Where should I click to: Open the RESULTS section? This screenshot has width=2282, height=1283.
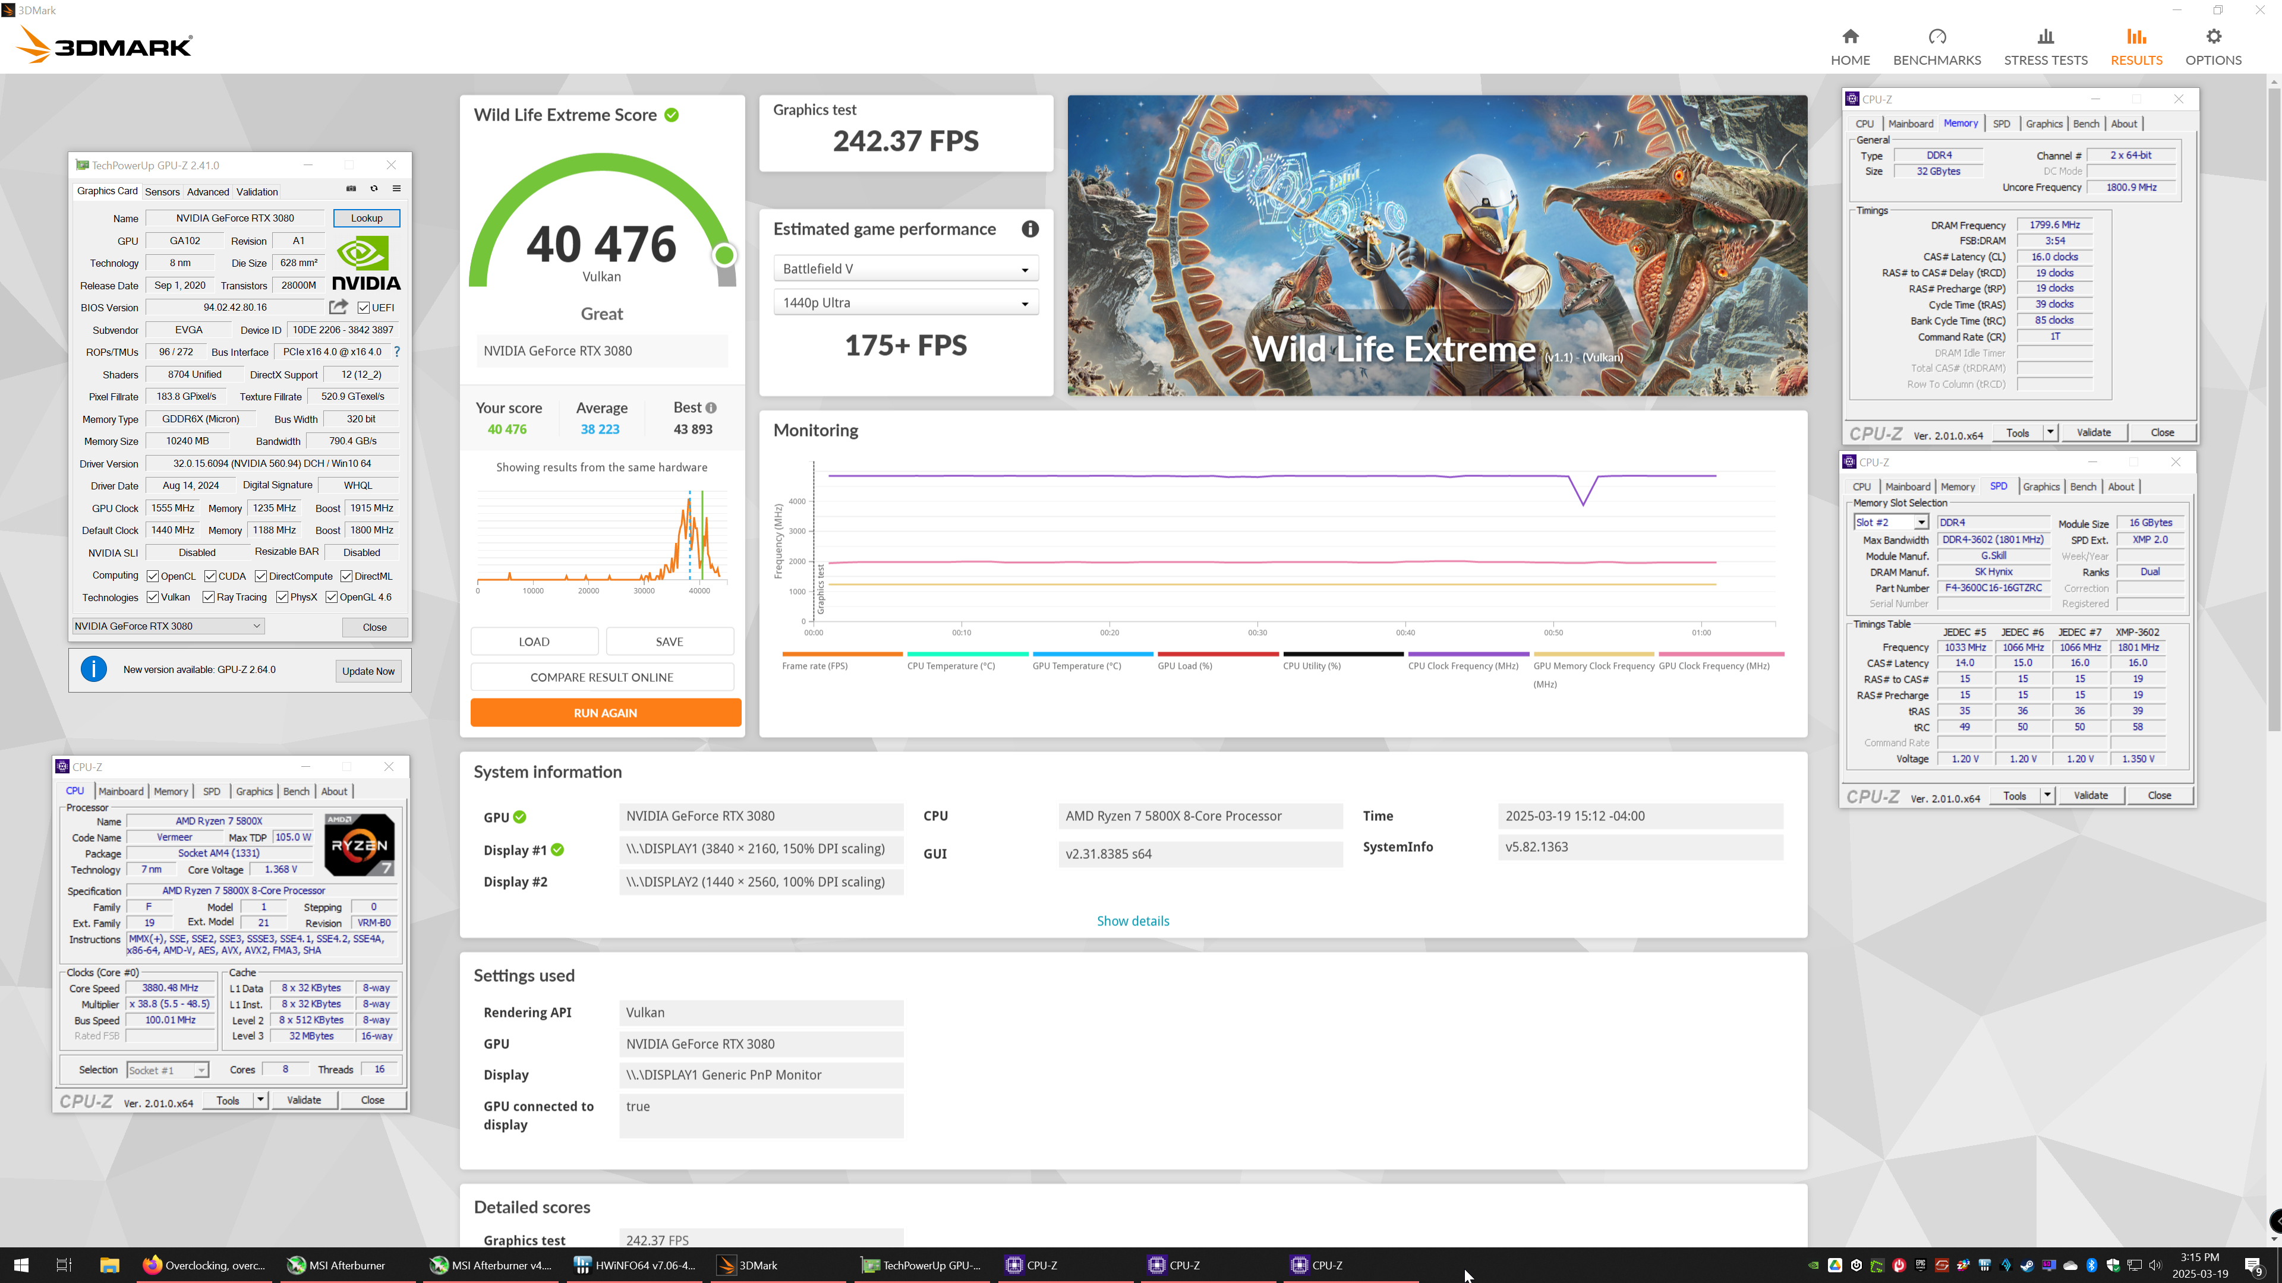tap(2136, 47)
